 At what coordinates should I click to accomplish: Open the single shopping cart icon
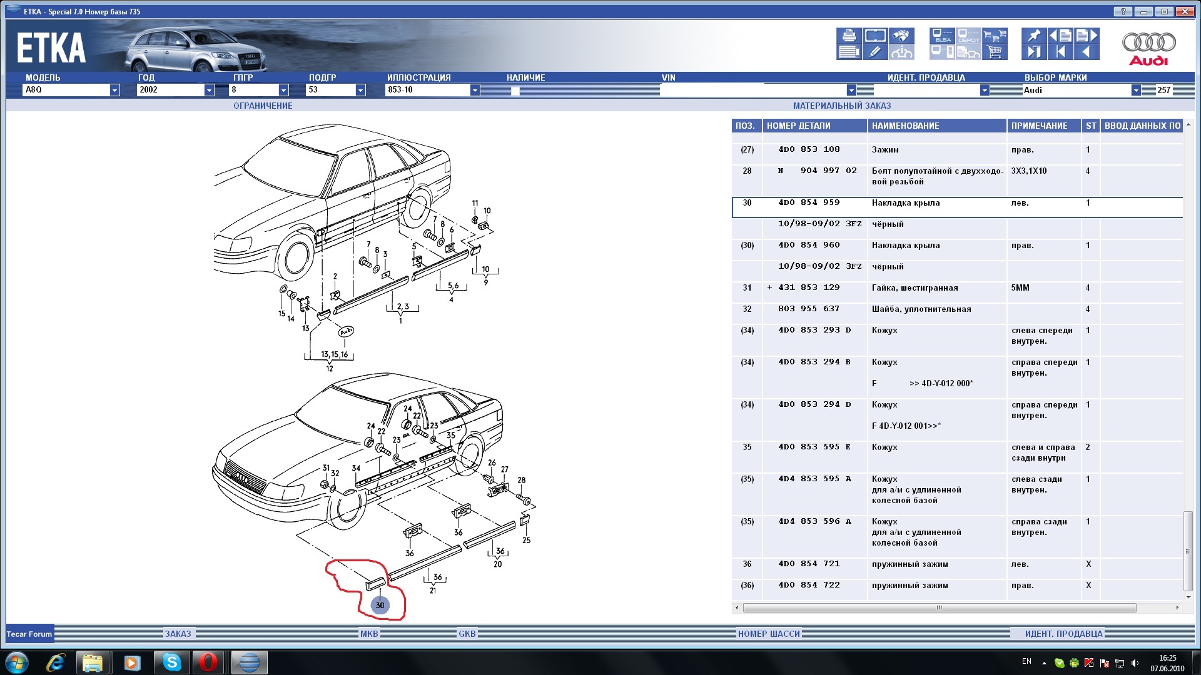(x=995, y=52)
